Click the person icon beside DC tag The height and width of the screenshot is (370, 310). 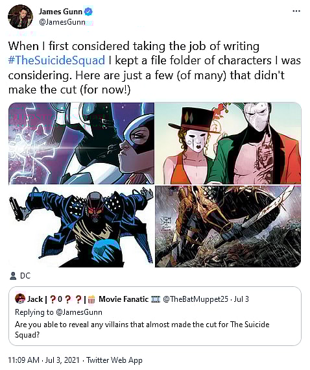tap(13, 276)
